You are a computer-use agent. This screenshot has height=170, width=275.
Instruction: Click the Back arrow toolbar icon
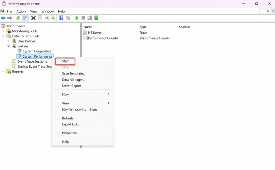(3, 18)
